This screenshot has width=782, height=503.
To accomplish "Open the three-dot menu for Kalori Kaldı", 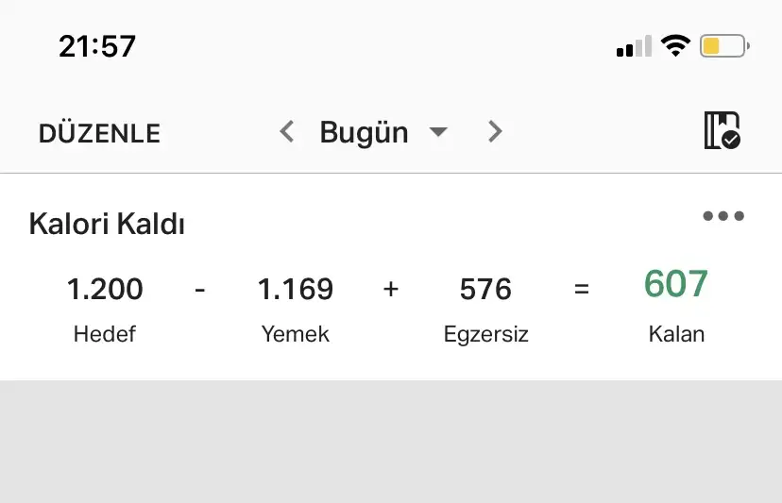I will tap(723, 216).
